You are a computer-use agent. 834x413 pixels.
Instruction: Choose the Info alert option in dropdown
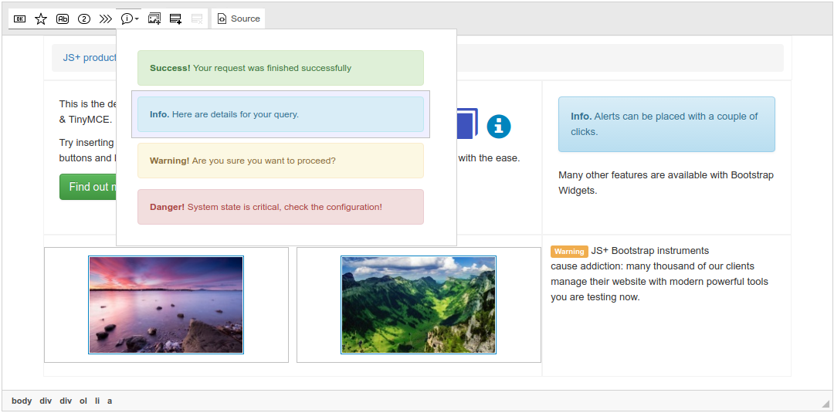pyautogui.click(x=280, y=114)
